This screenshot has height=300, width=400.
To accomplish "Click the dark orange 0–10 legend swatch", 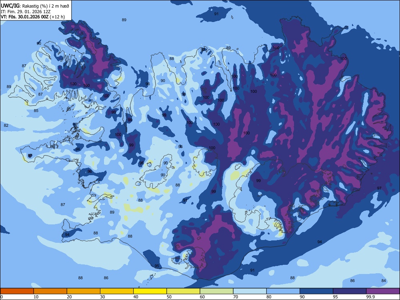I will click(x=17, y=291).
